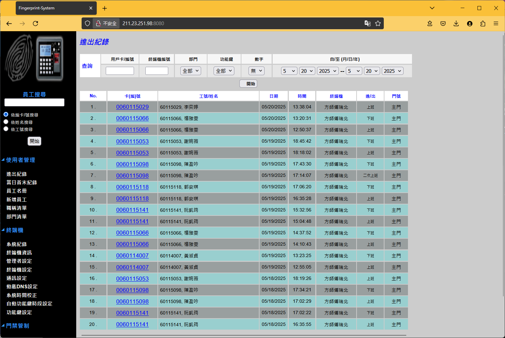
Task: Click the time 13:38:04 cell
Action: [302, 107]
